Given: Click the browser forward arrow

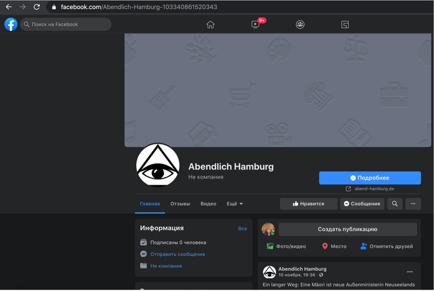Looking at the screenshot, I should click(23, 7).
